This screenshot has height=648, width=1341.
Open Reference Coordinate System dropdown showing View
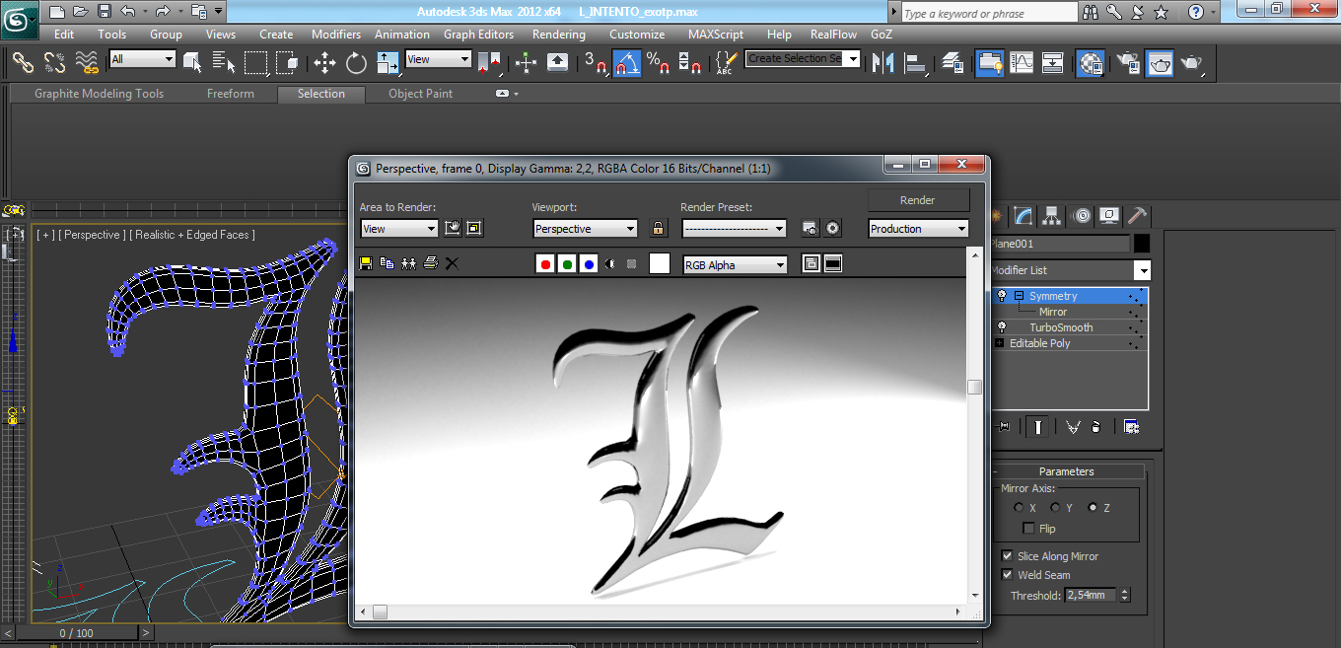438,59
